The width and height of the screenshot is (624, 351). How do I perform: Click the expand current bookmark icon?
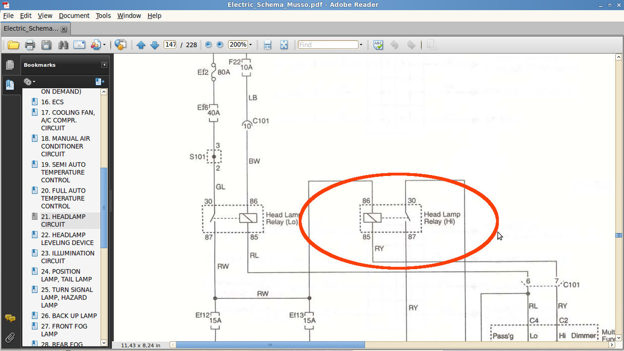(99, 82)
